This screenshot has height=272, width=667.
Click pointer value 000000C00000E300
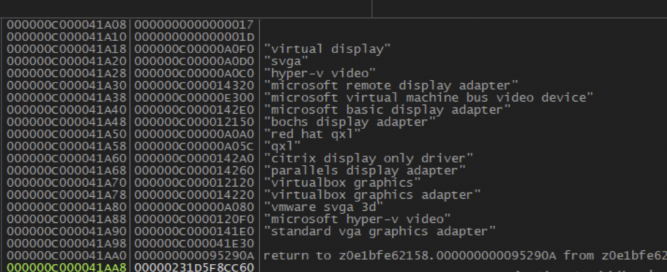coord(194,98)
